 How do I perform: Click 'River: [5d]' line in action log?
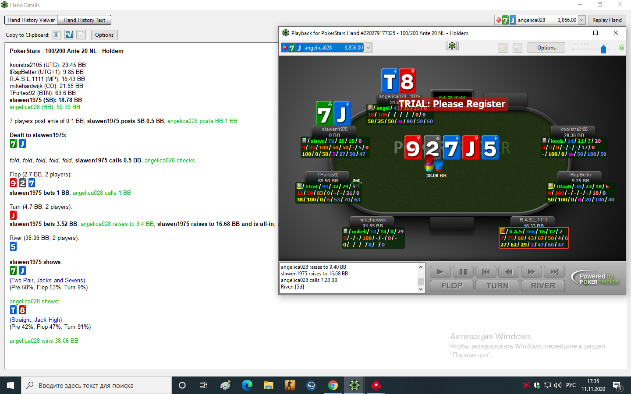(292, 287)
